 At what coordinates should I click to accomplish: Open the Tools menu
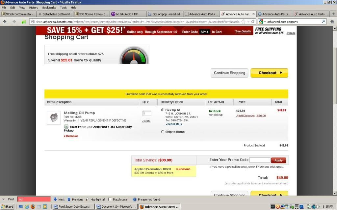pyautogui.click(x=64, y=8)
